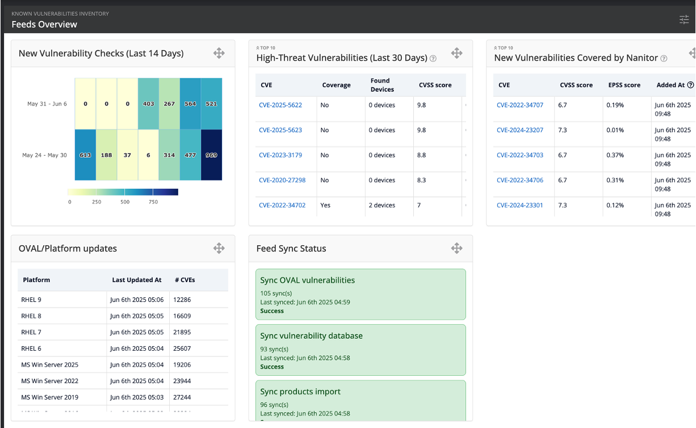Image resolution: width=696 pixels, height=428 pixels.
Task: Grab move handle on OVAL/Platform updates widget
Action: pyautogui.click(x=219, y=248)
